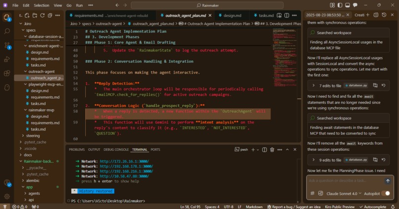The image size is (399, 209).
Task: Open the Accounts icon in activity bar
Action: [7, 183]
